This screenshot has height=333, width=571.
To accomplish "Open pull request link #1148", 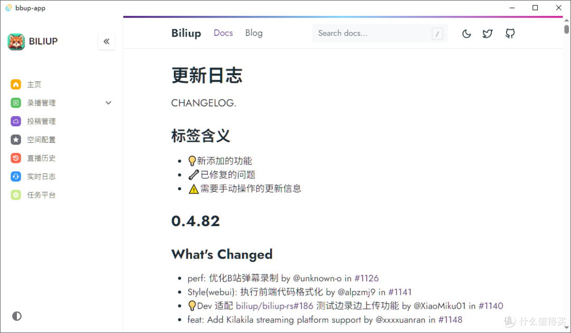I will (450, 320).
